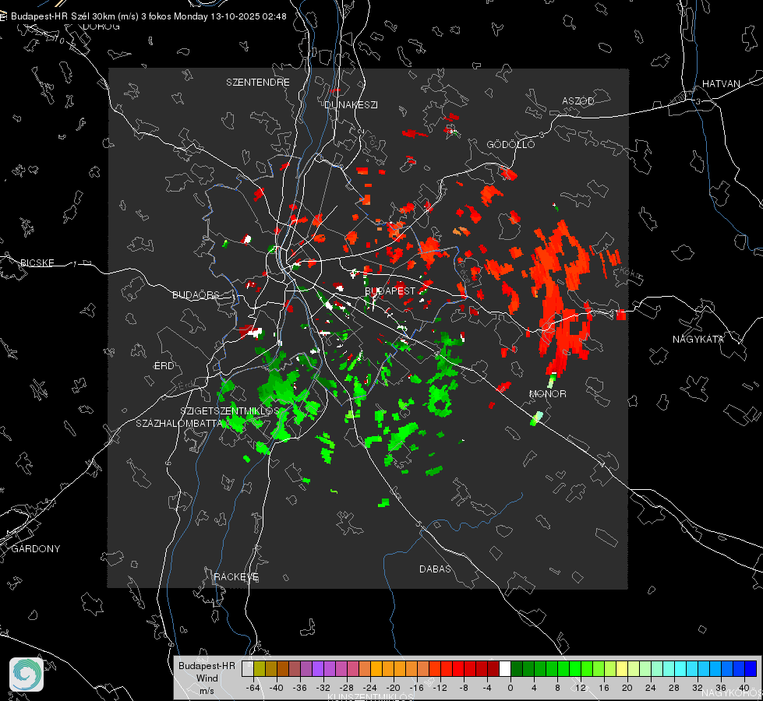
Task: Click the BUDAÖRS town label
Action: tap(196, 294)
